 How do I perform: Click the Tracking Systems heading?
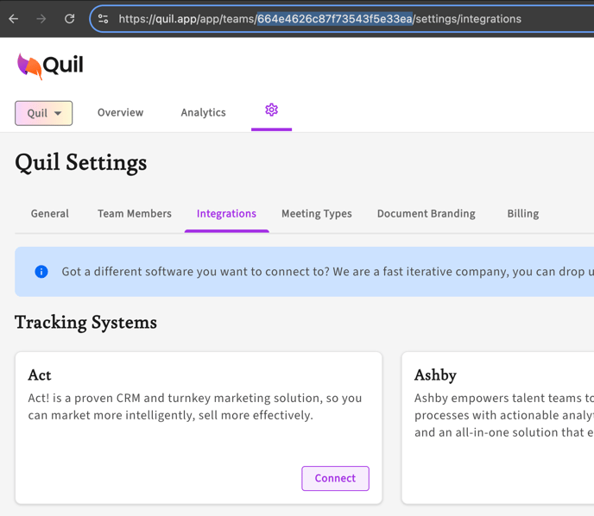pos(85,323)
